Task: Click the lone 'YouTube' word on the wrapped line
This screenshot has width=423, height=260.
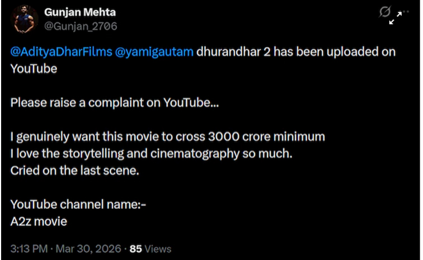Action: click(x=34, y=68)
